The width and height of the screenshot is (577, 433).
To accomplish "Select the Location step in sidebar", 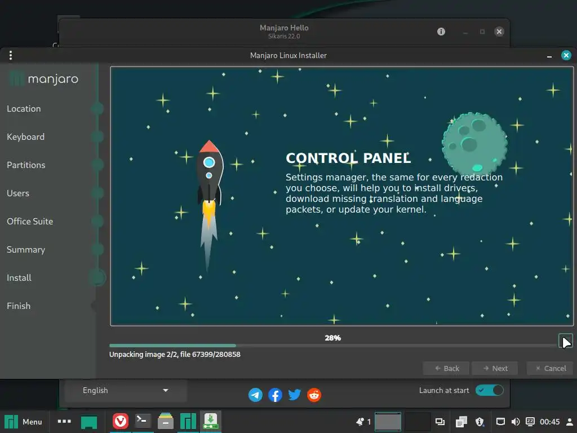I will click(x=24, y=109).
